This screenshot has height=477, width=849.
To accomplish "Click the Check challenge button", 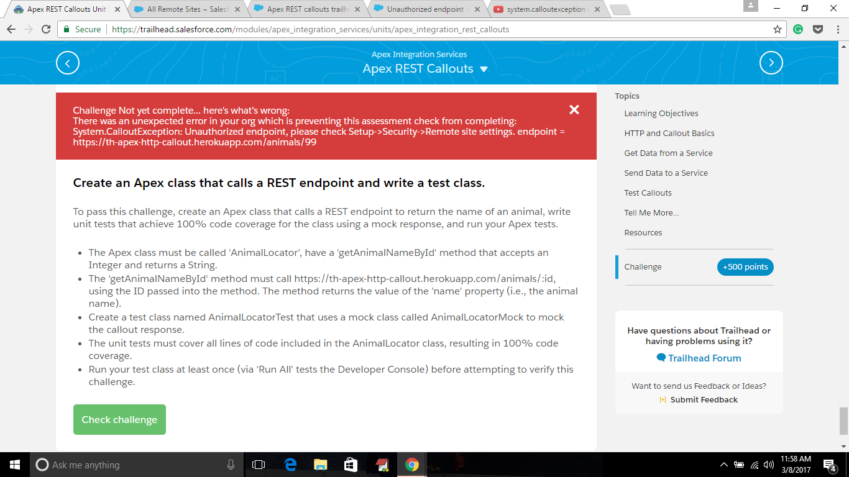I will tap(119, 420).
